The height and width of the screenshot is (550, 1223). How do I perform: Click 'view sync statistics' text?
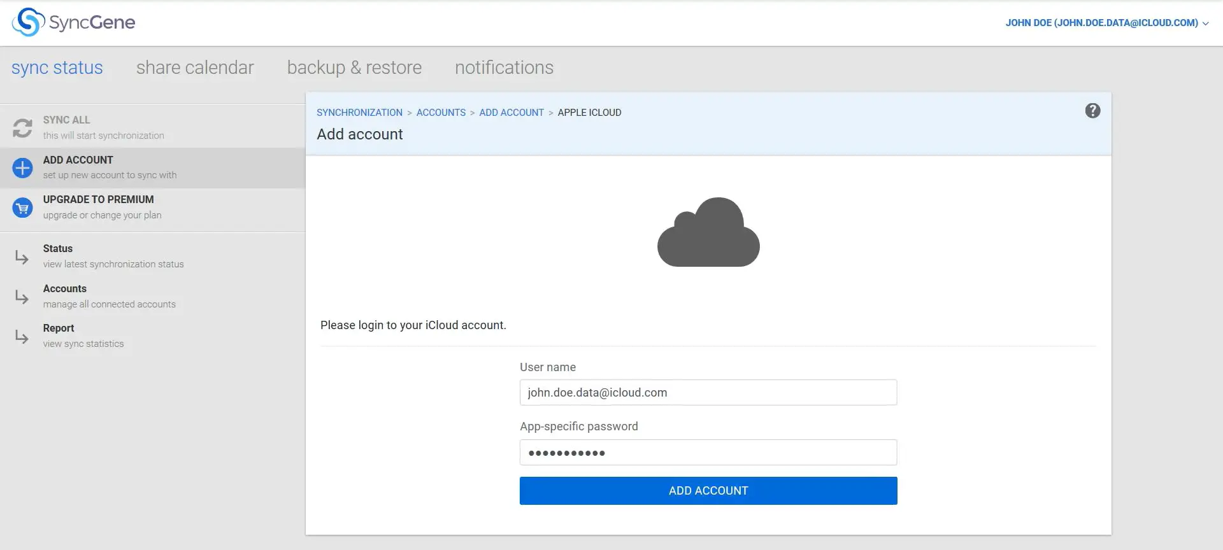(83, 344)
